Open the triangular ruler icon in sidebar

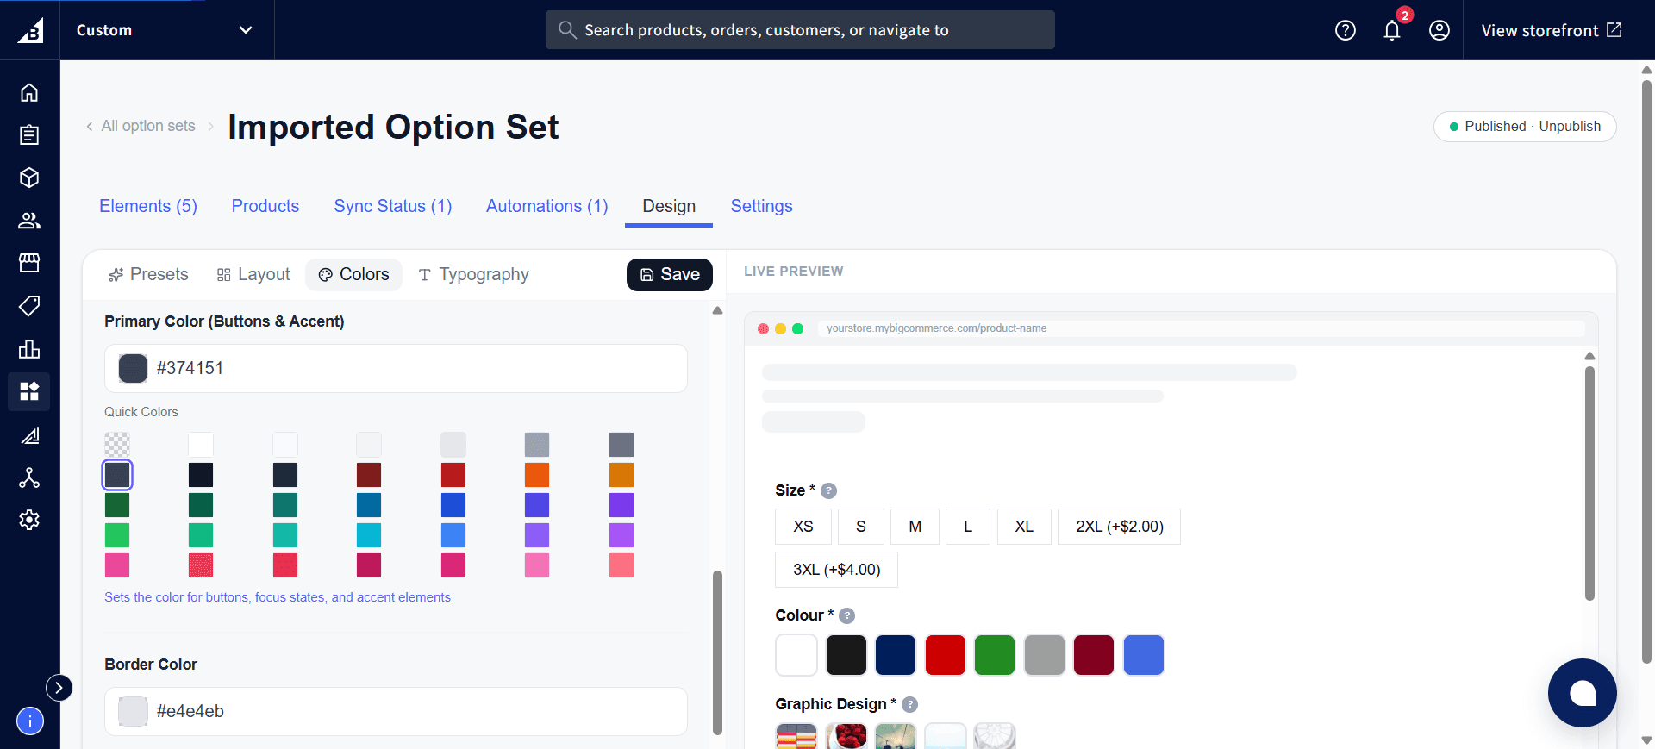tap(29, 435)
